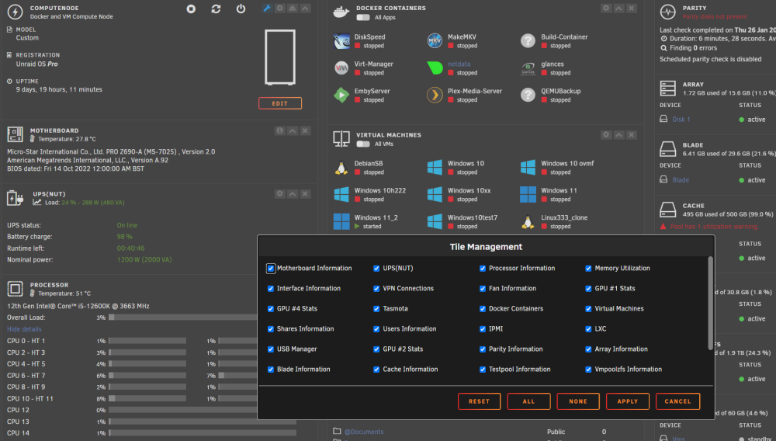Click the EDIT button under the case image
This screenshot has width=776, height=441.
[280, 103]
